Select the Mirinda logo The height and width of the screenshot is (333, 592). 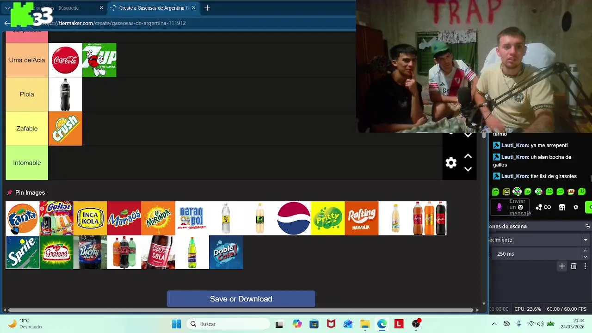coord(158,218)
